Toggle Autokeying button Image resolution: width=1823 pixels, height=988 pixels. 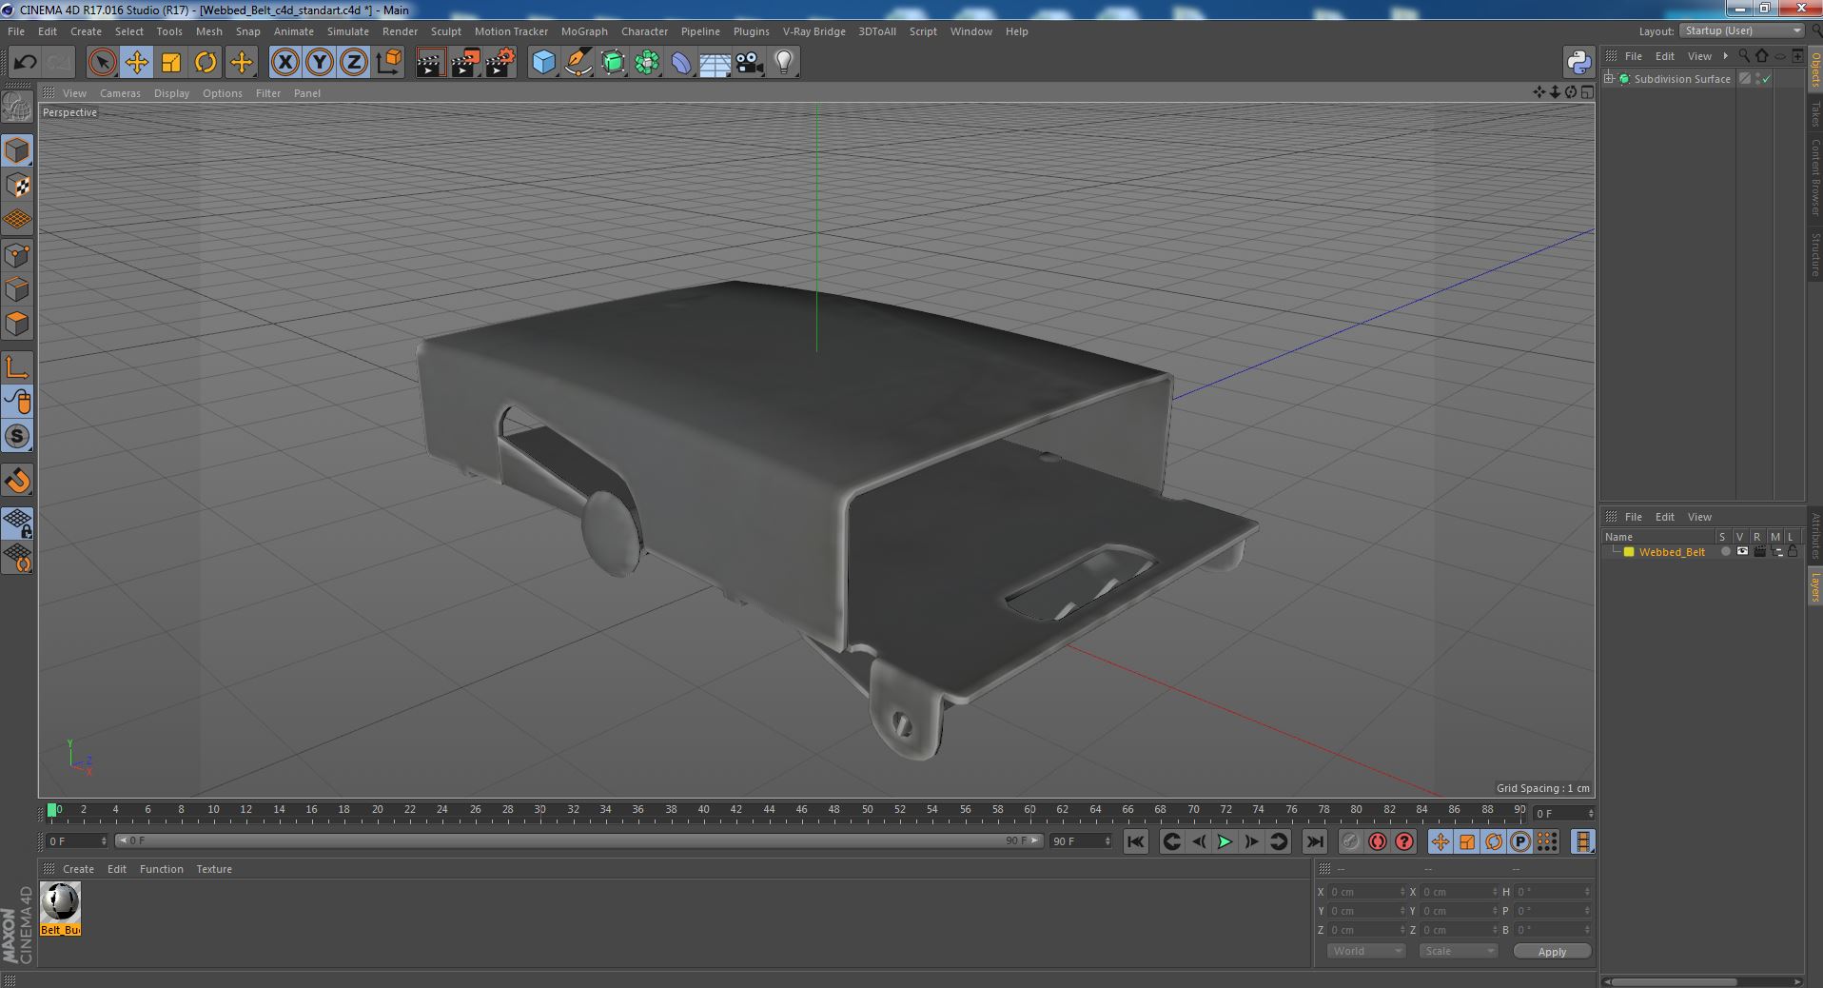point(1377,841)
